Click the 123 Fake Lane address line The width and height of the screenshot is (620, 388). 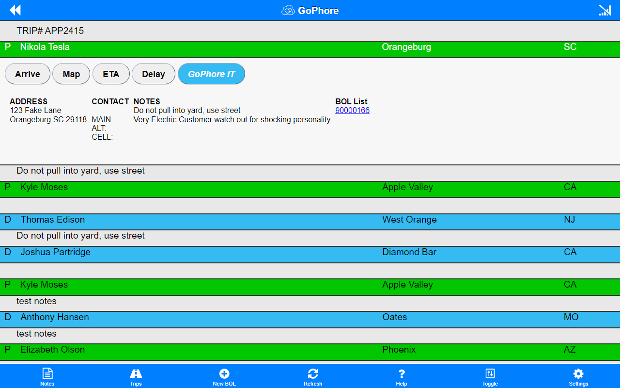pyautogui.click(x=36, y=111)
